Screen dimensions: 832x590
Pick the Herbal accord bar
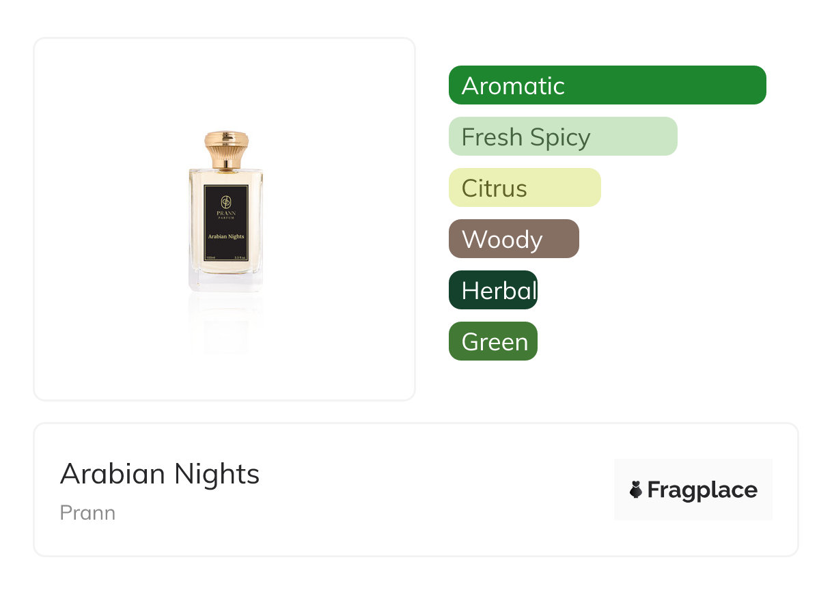(x=493, y=290)
